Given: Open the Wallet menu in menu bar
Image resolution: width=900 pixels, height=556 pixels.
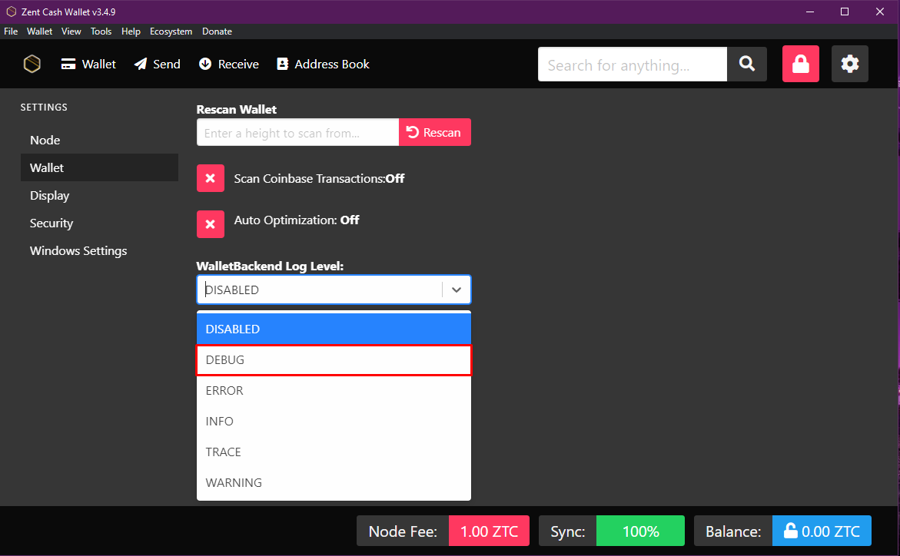Looking at the screenshot, I should pyautogui.click(x=40, y=31).
